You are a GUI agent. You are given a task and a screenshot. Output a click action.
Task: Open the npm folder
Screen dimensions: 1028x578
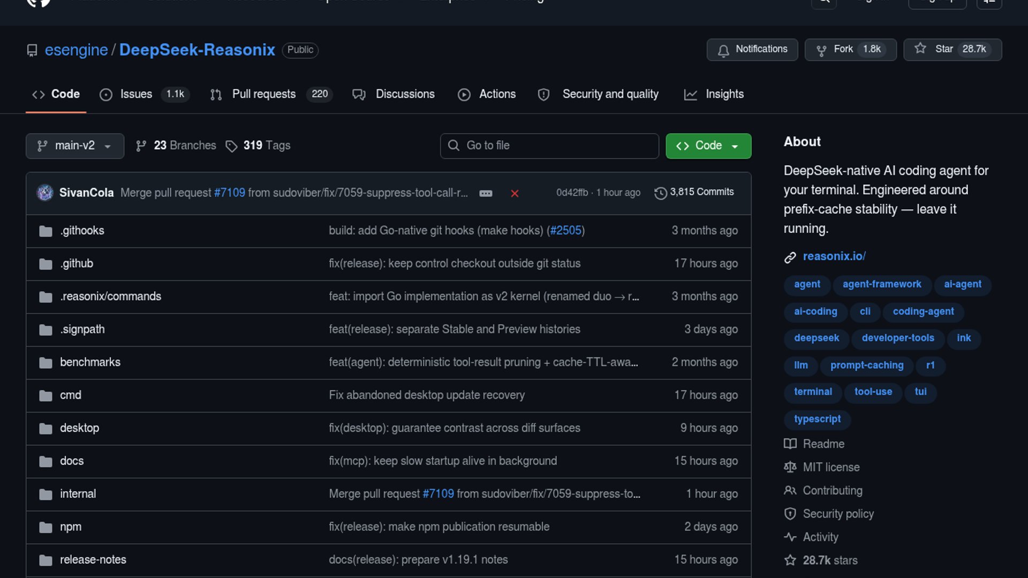click(71, 527)
